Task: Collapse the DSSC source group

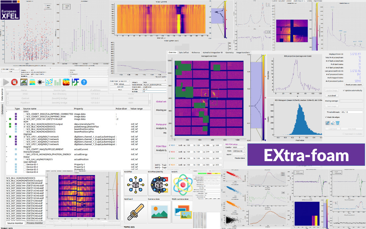Action: [x=7, y=112]
